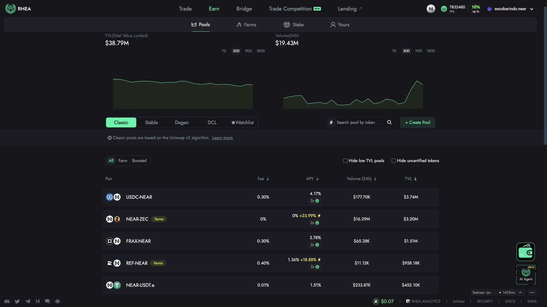Switch to the Stake tab
The width and height of the screenshot is (547, 307).
pyautogui.click(x=294, y=25)
